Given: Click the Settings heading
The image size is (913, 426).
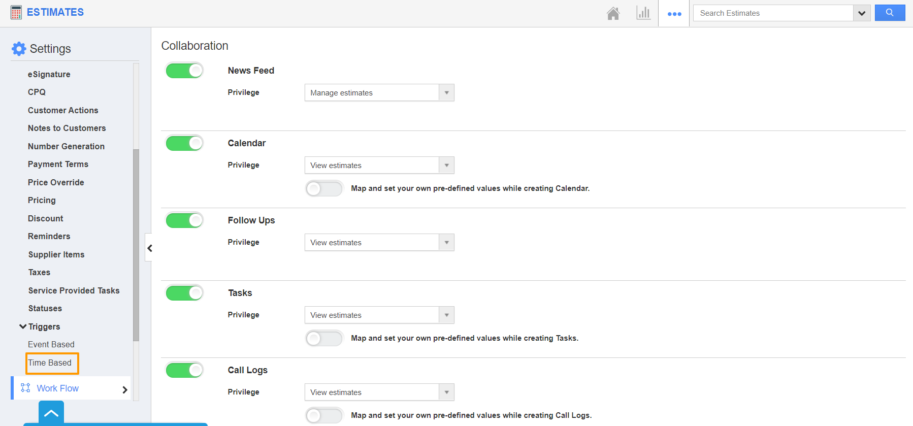Looking at the screenshot, I should (x=50, y=49).
